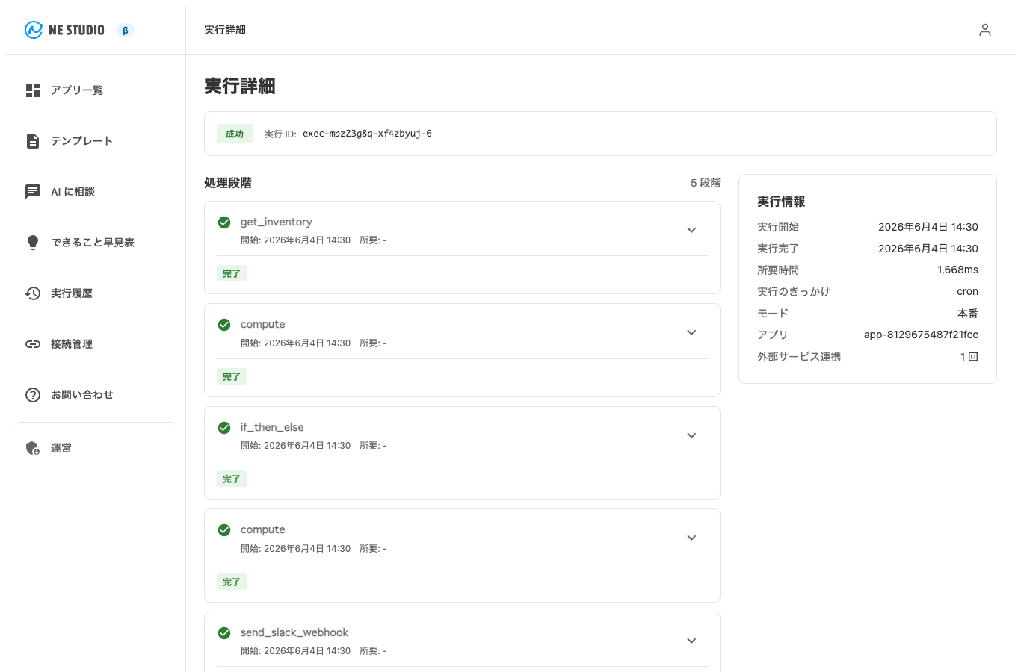Click the cron trigger value

(x=967, y=291)
